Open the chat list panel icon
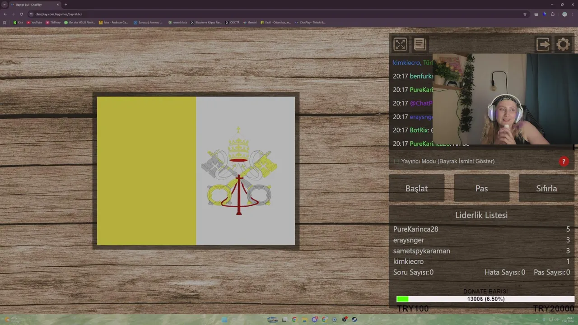The width and height of the screenshot is (578, 325). (420, 44)
